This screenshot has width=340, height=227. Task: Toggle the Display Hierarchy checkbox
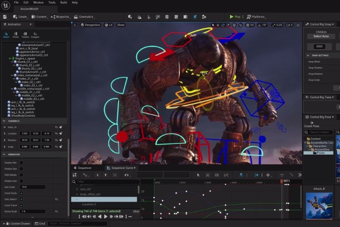pos(21,163)
